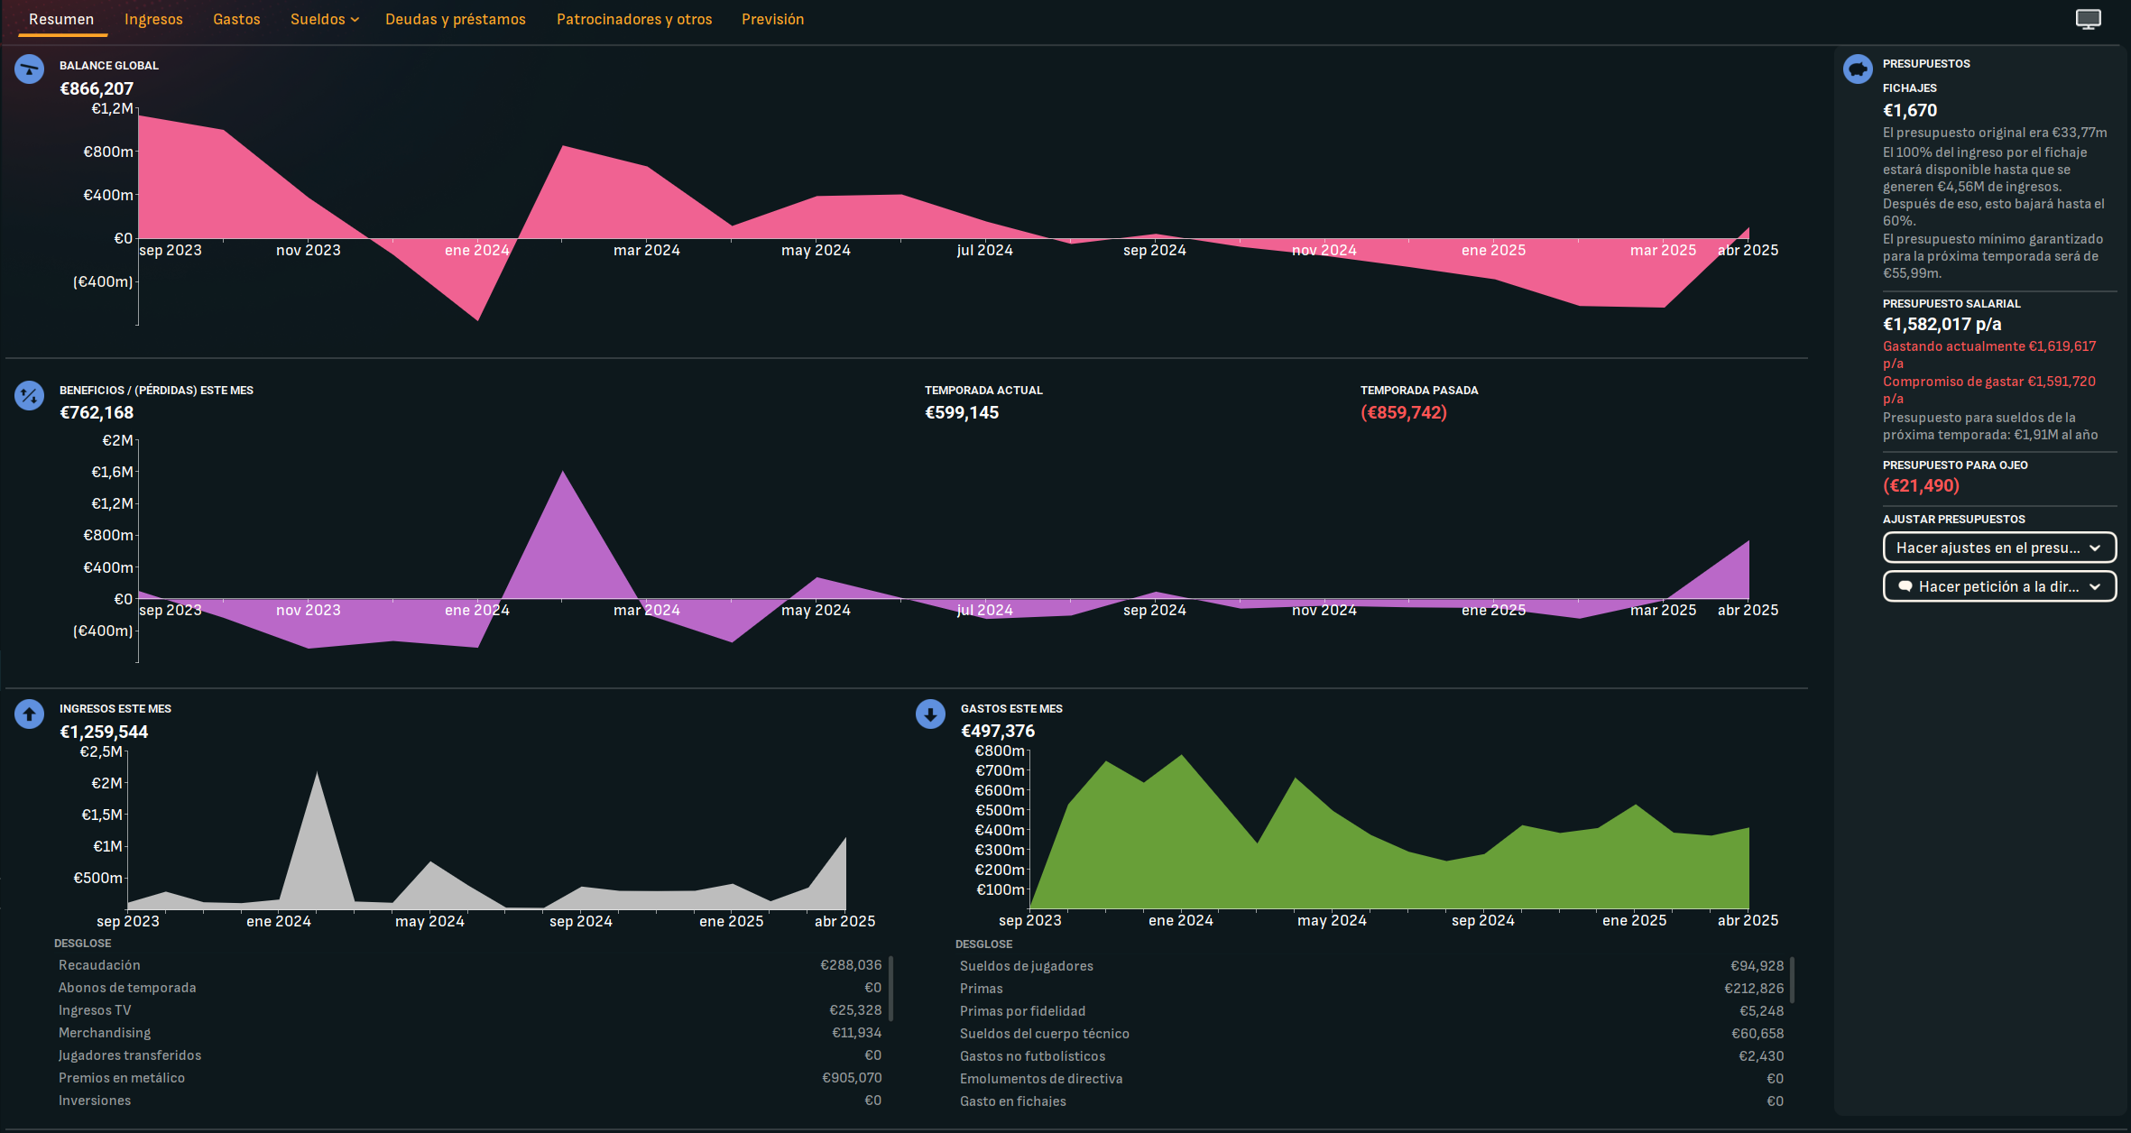The width and height of the screenshot is (2131, 1133).
Task: Click Presupuesto para Ojeo value (€21,490)
Action: point(1922,485)
